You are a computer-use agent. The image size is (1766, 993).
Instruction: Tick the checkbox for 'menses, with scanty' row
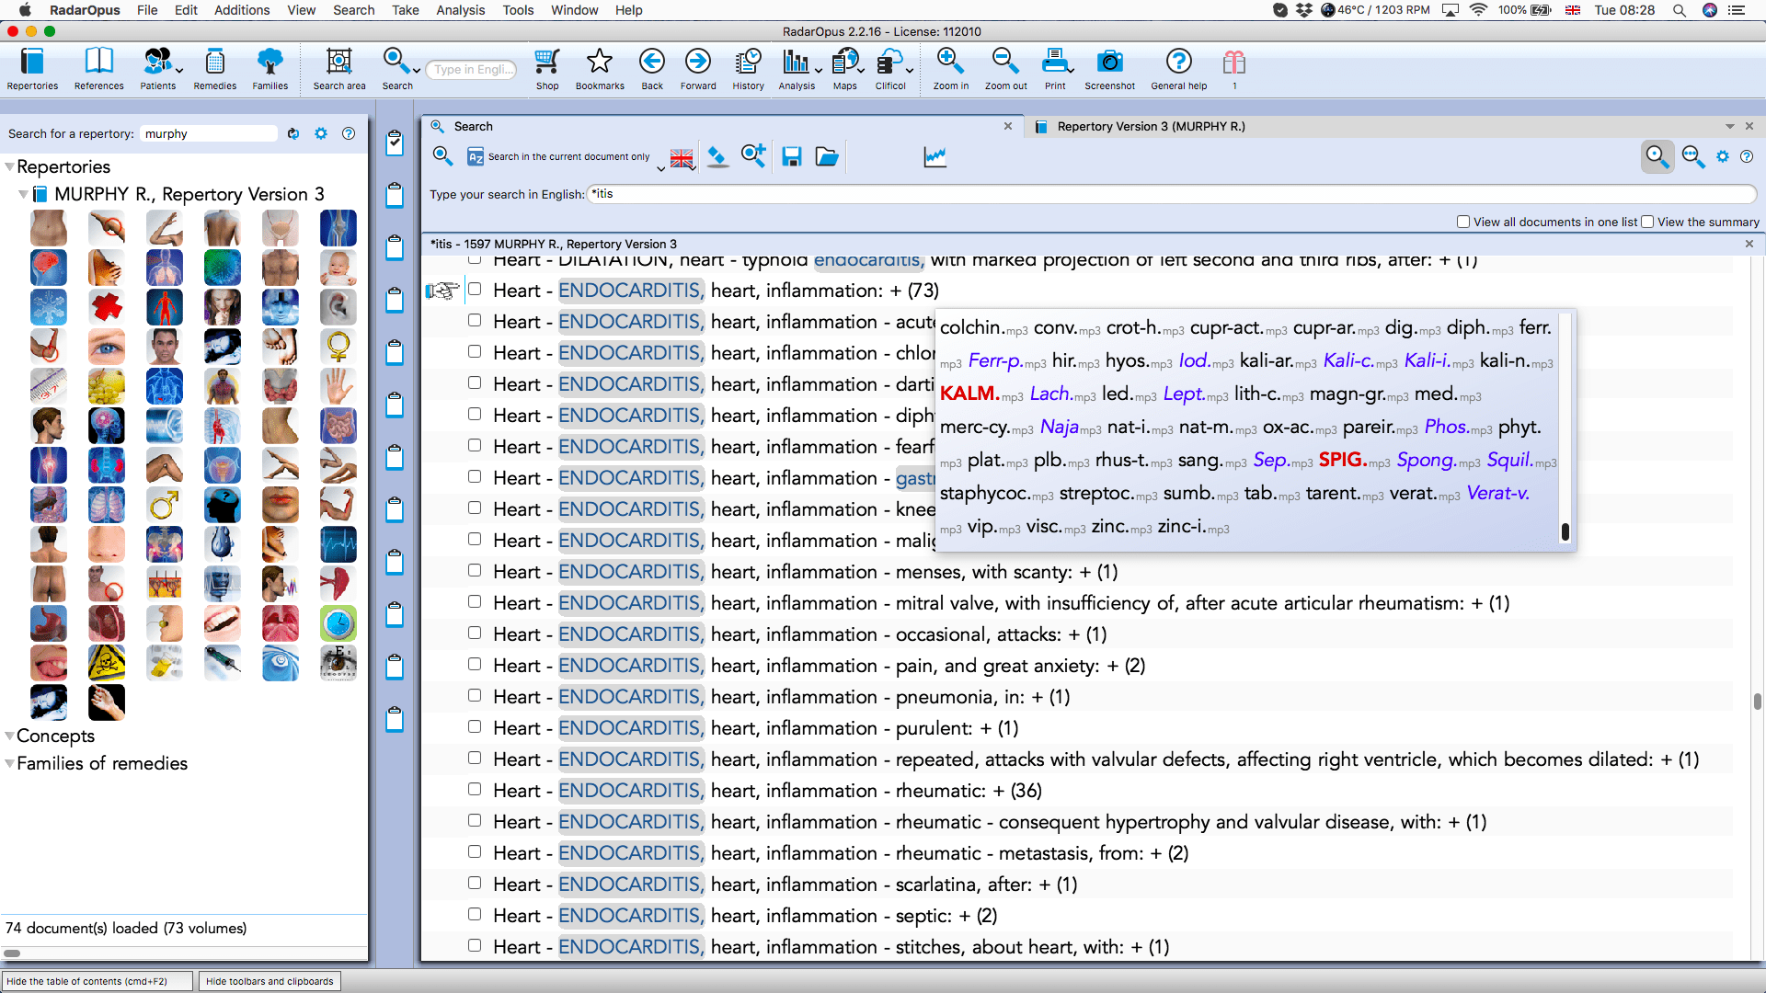pyautogui.click(x=475, y=570)
